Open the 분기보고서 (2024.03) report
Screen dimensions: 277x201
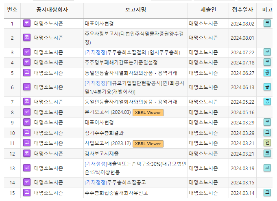tap(108, 112)
